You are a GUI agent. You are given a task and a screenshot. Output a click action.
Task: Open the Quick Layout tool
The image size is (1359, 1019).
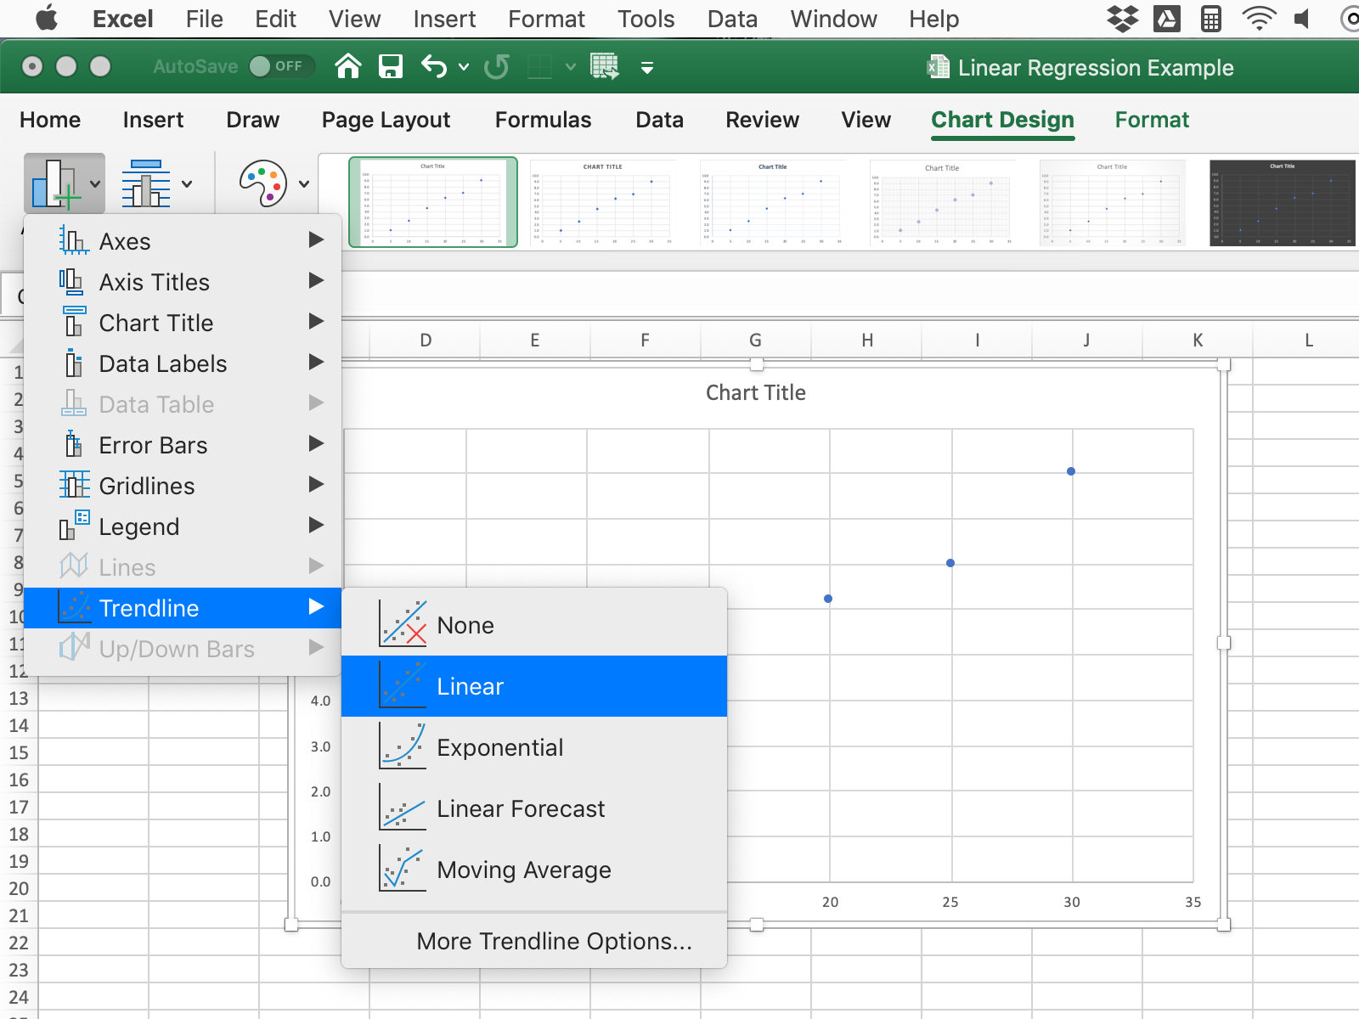tap(156, 183)
